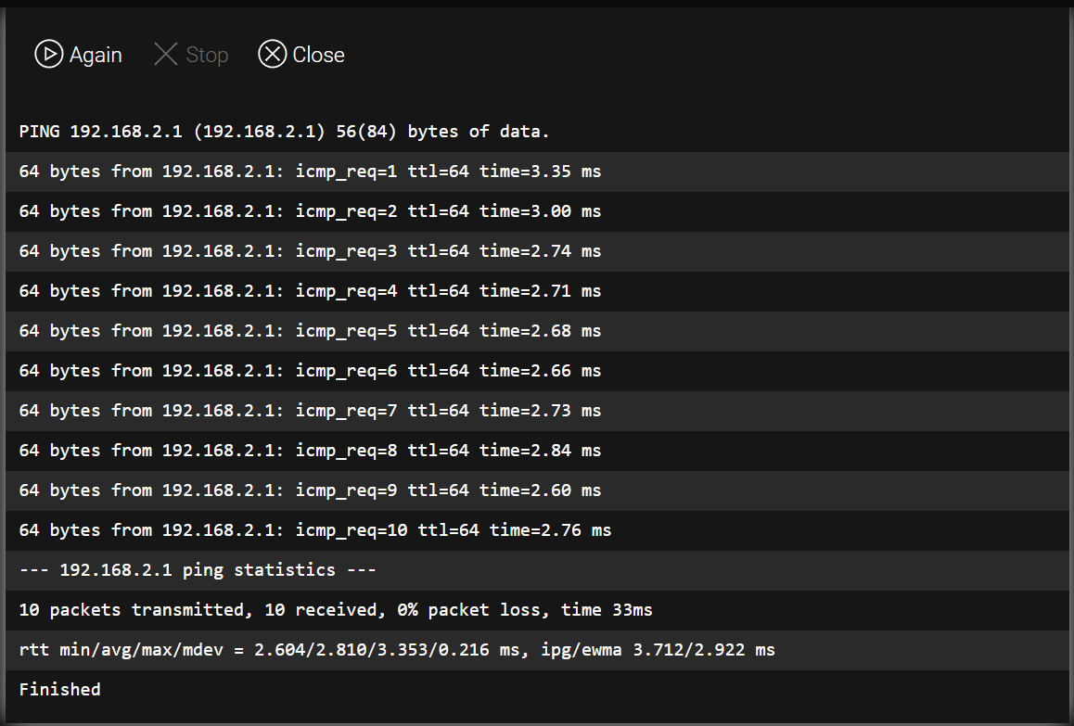Click the icmp_req=10 output line

[x=537, y=530]
